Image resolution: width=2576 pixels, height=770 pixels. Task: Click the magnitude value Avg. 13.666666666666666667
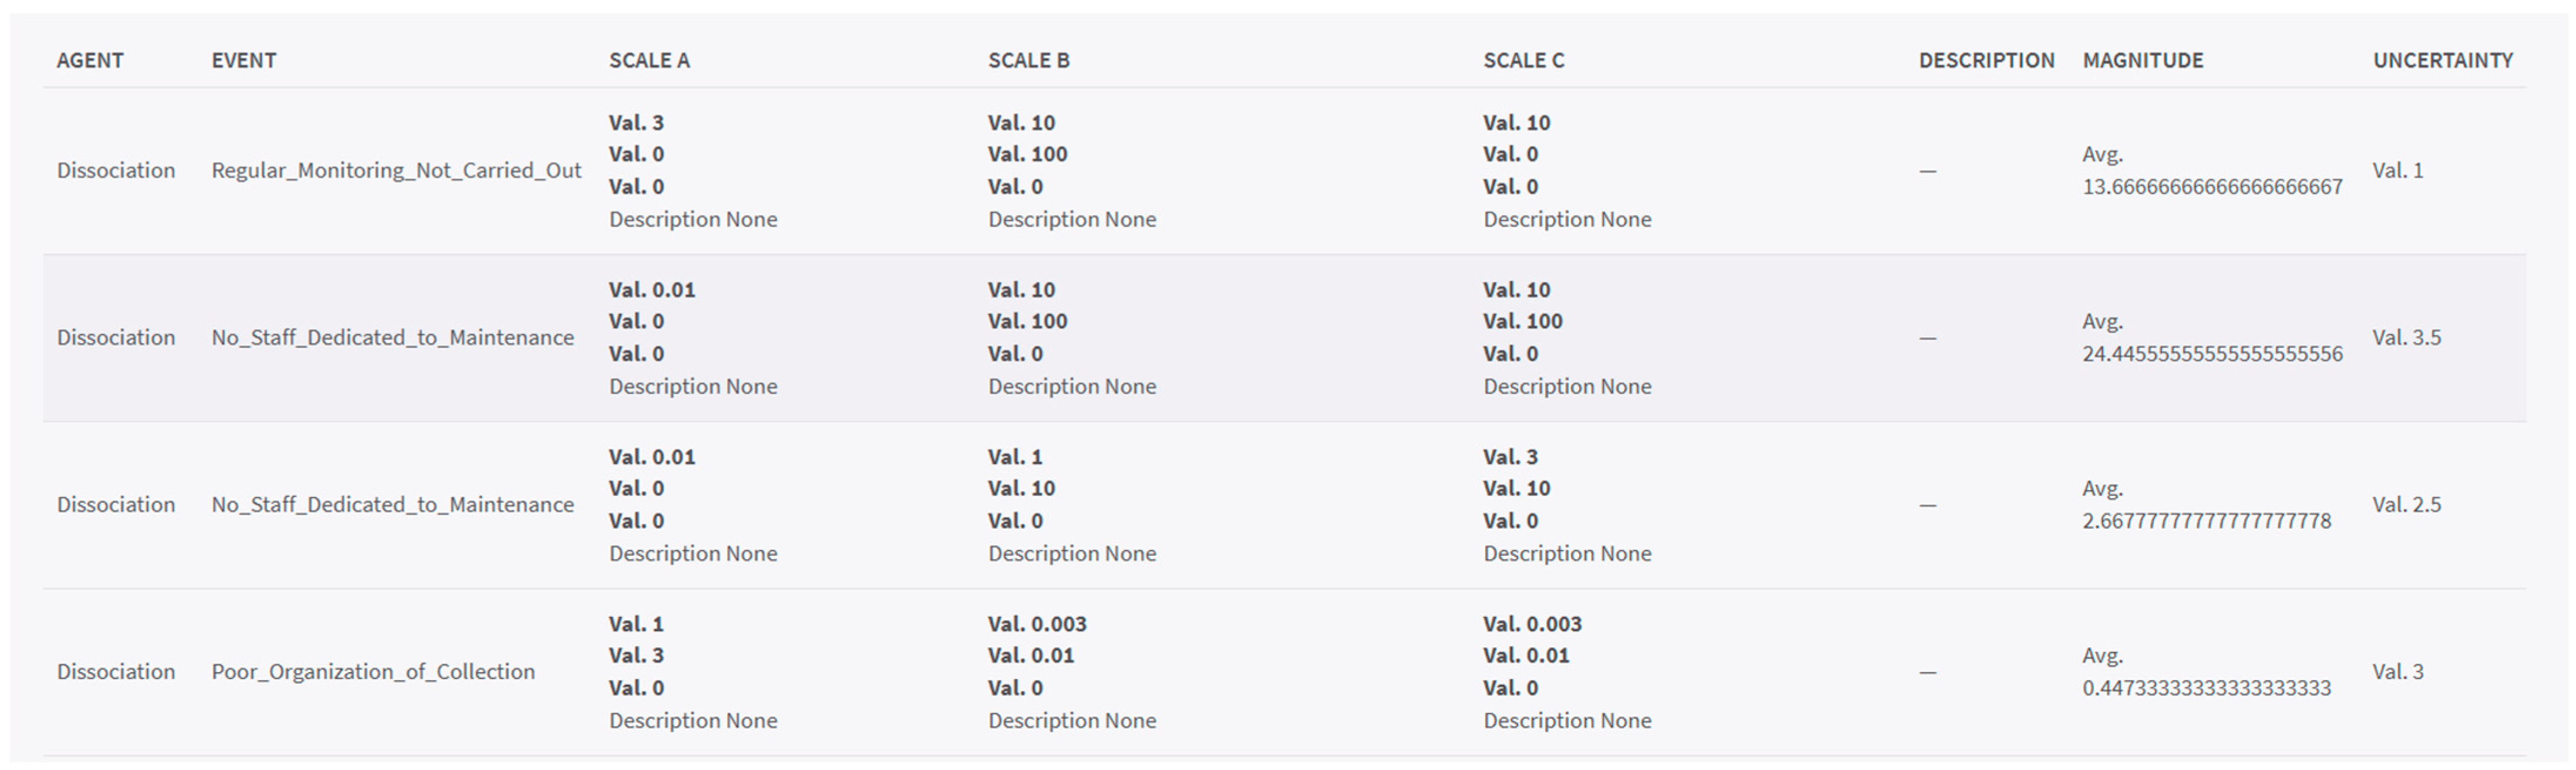pos(2212,171)
